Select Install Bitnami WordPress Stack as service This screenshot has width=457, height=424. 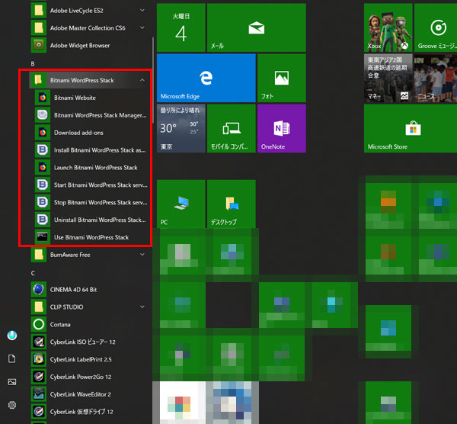[x=91, y=150]
